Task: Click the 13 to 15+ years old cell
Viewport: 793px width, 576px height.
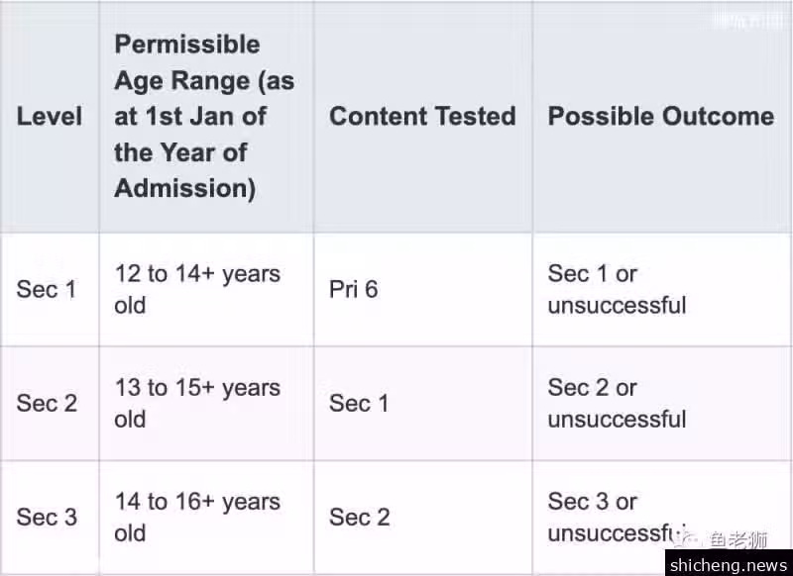Action: (x=206, y=404)
